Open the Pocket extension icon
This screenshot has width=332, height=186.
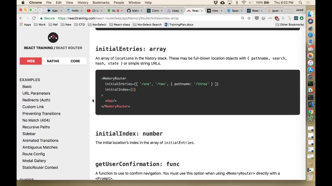[x=257, y=18]
